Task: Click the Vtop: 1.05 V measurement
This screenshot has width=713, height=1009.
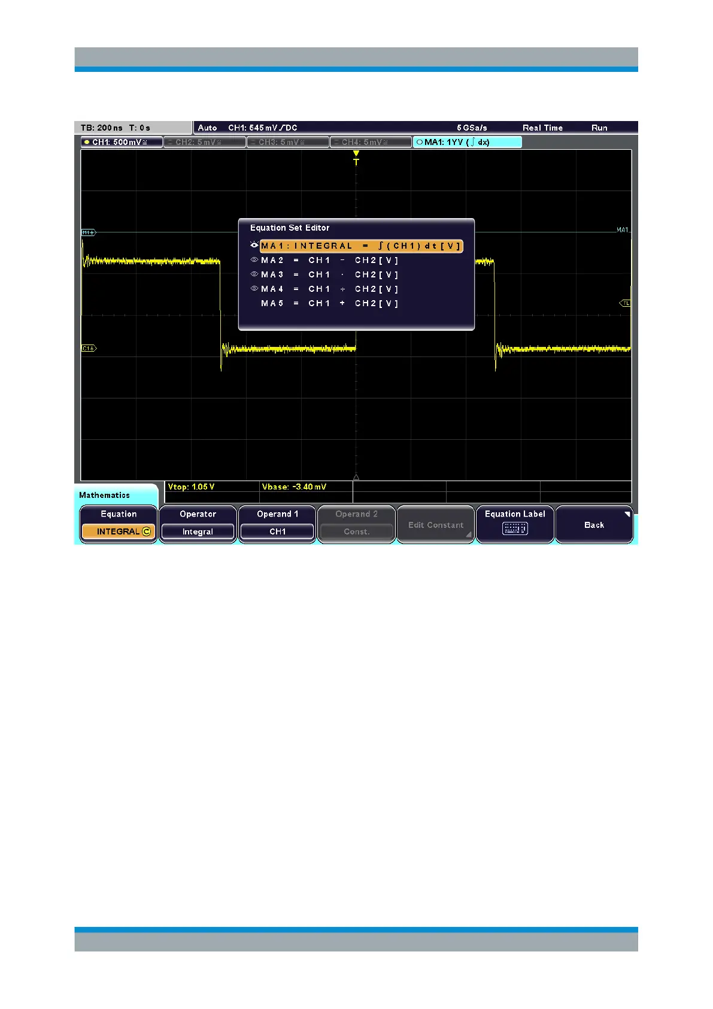Action: (191, 487)
